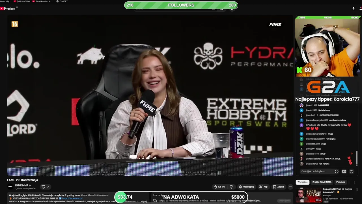Image resolution: width=362 pixels, height=204 pixels.
Task: Share the video with the Udostępnij button
Action: tap(246, 187)
